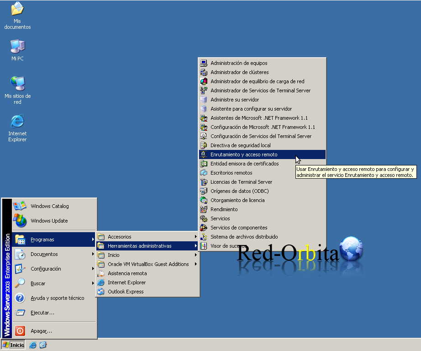Select the Mi PC desktop icon
421x351 pixels.
pos(17,50)
